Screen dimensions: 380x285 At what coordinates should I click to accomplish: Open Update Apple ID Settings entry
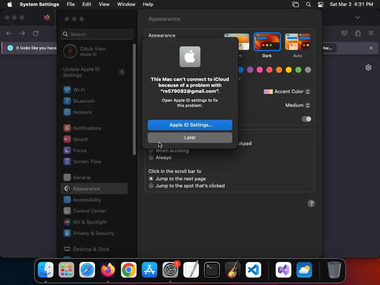click(x=94, y=72)
